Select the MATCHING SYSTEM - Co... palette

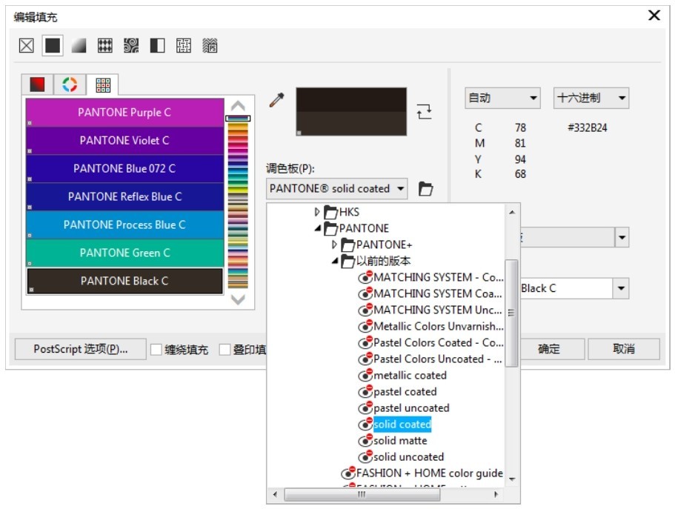(x=438, y=277)
